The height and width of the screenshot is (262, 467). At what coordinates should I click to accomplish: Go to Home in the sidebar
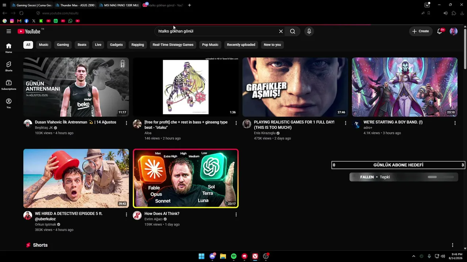coord(9,48)
